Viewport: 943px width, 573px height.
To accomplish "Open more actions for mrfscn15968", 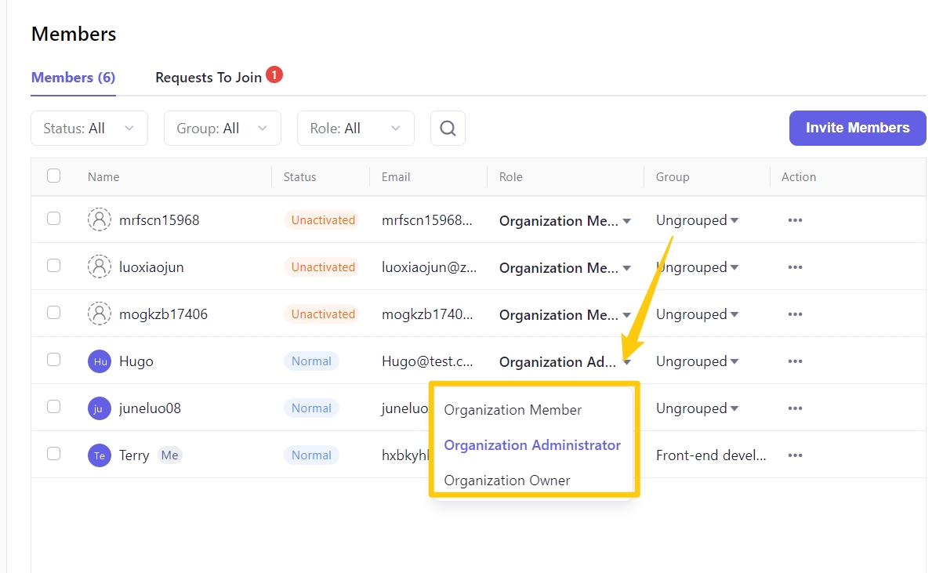I will tap(795, 220).
